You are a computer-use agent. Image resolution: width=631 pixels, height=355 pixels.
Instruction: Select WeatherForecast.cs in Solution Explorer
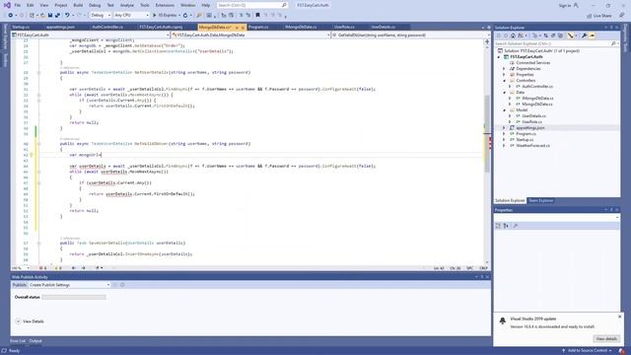pyautogui.click(x=532, y=145)
